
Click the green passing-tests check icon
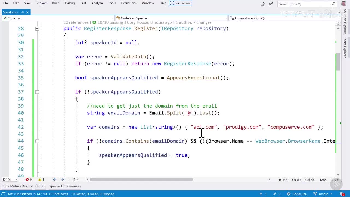[94, 22]
